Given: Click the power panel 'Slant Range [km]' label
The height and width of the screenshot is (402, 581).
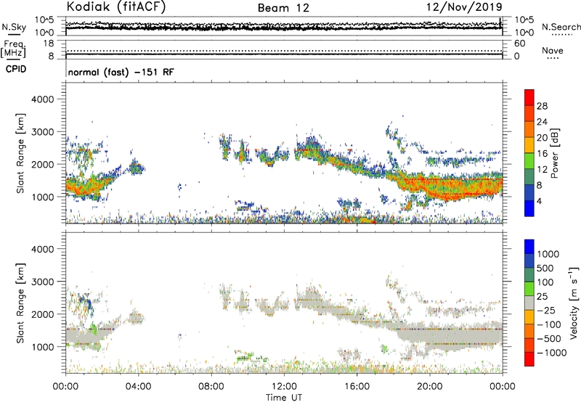Looking at the screenshot, I should pyautogui.click(x=20, y=153).
